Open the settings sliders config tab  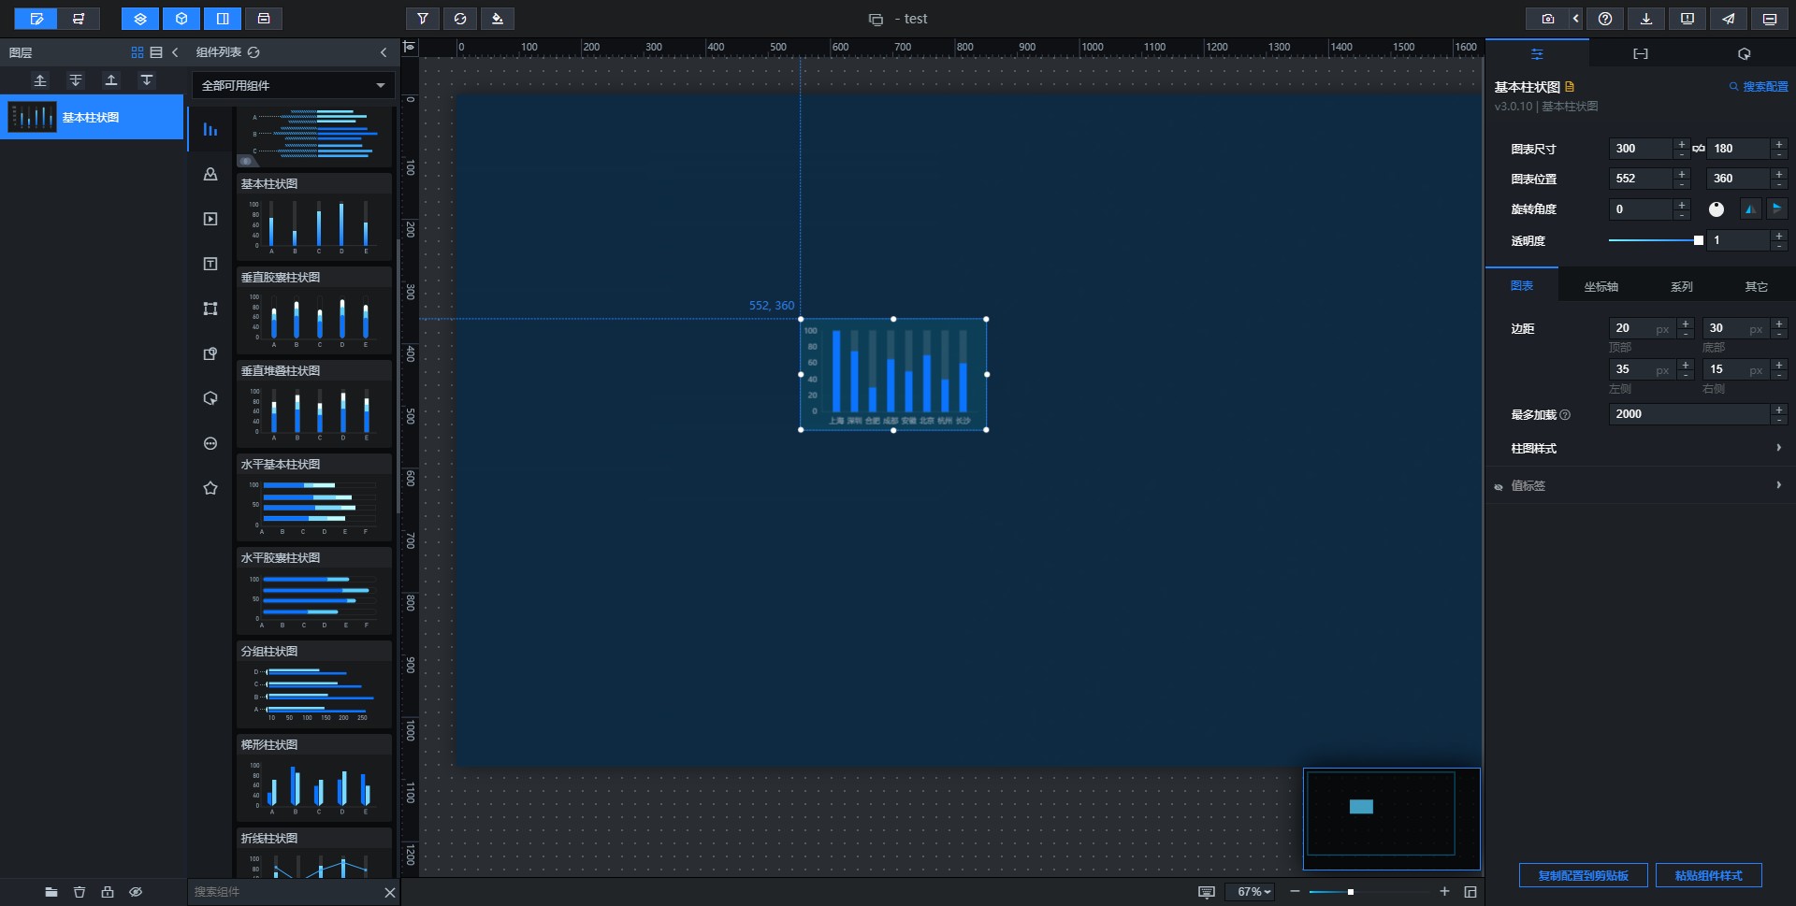[1537, 54]
